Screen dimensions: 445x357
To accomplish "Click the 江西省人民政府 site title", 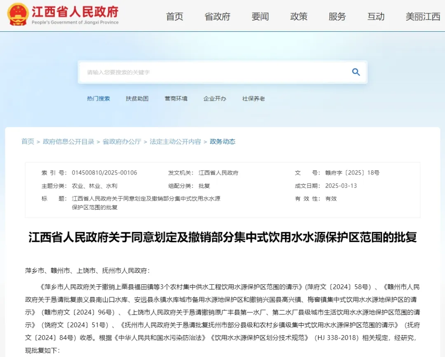I will pyautogui.click(x=75, y=12).
